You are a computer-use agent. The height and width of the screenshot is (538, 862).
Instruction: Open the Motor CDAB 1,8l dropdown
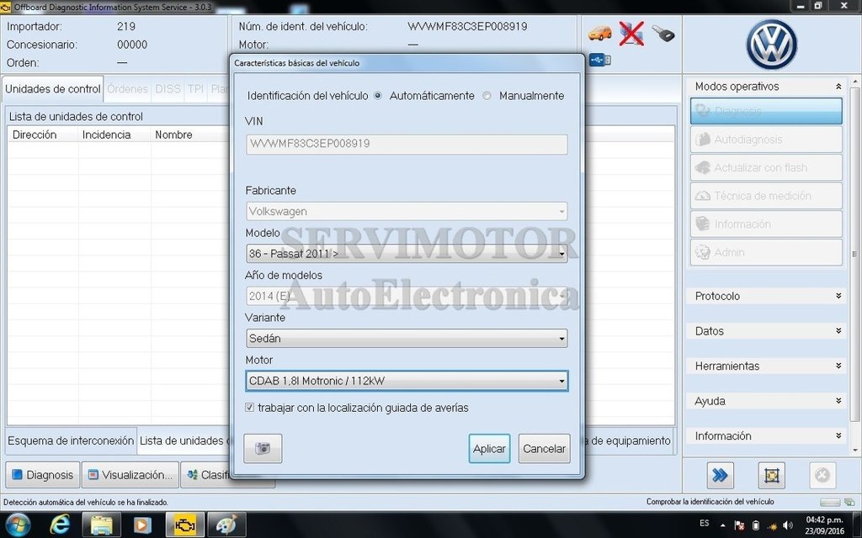click(x=407, y=381)
